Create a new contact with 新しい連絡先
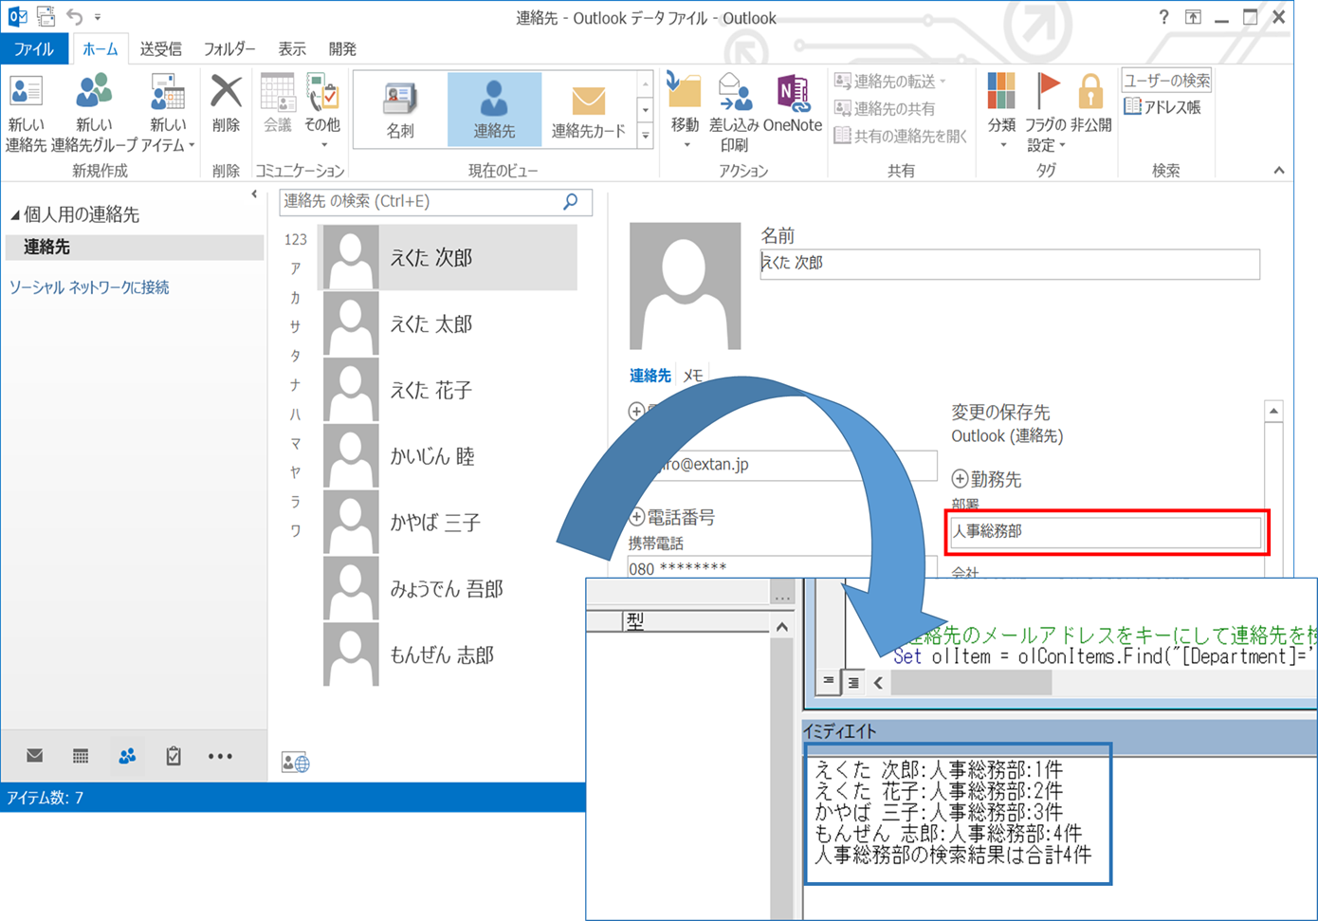Viewport: 1318px width, 921px height. (26, 114)
